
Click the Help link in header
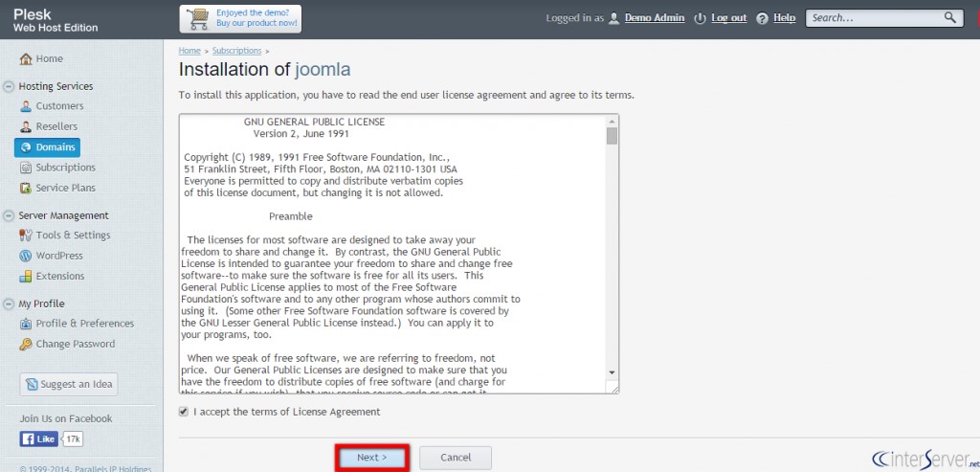(x=785, y=18)
